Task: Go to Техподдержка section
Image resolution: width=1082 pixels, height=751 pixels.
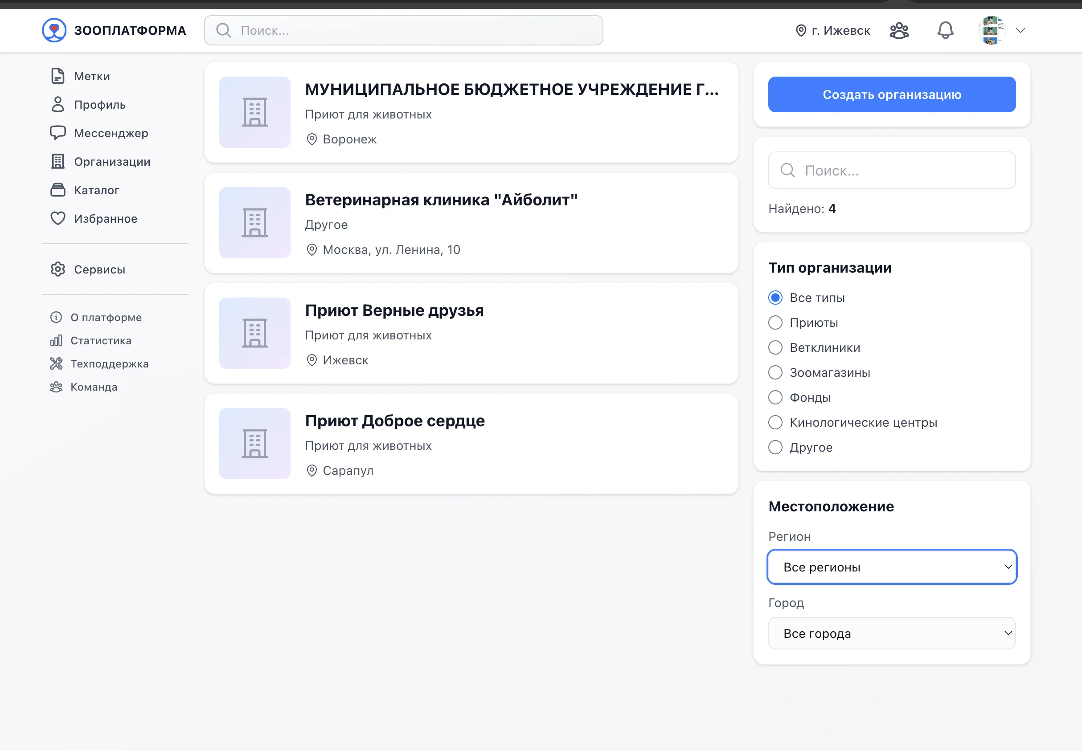Action: pos(110,363)
